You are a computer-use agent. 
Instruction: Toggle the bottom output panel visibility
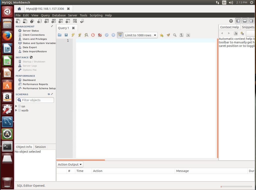[x=245, y=21]
